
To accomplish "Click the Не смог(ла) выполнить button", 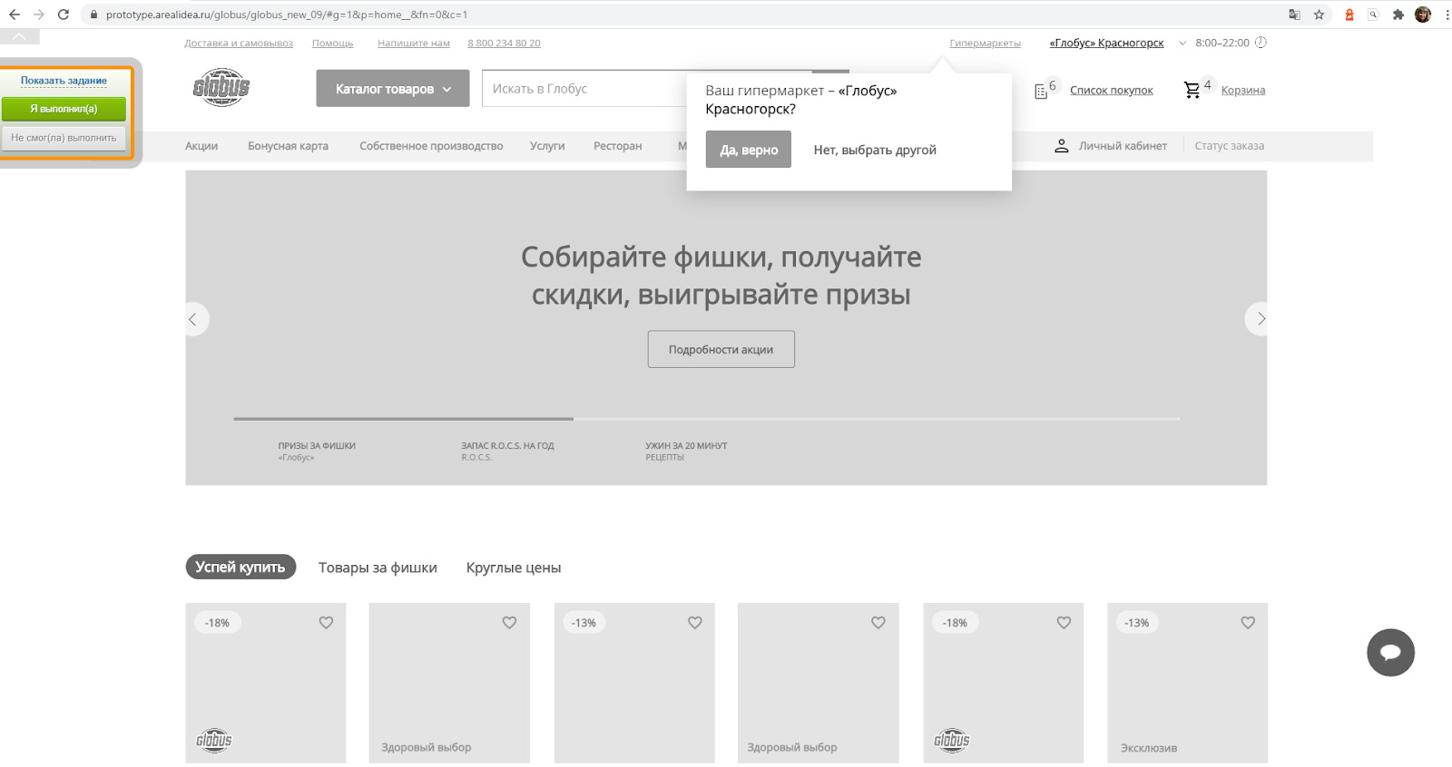I will [x=64, y=138].
